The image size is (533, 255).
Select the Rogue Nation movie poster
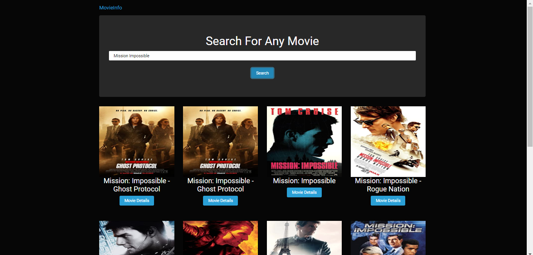(x=388, y=142)
